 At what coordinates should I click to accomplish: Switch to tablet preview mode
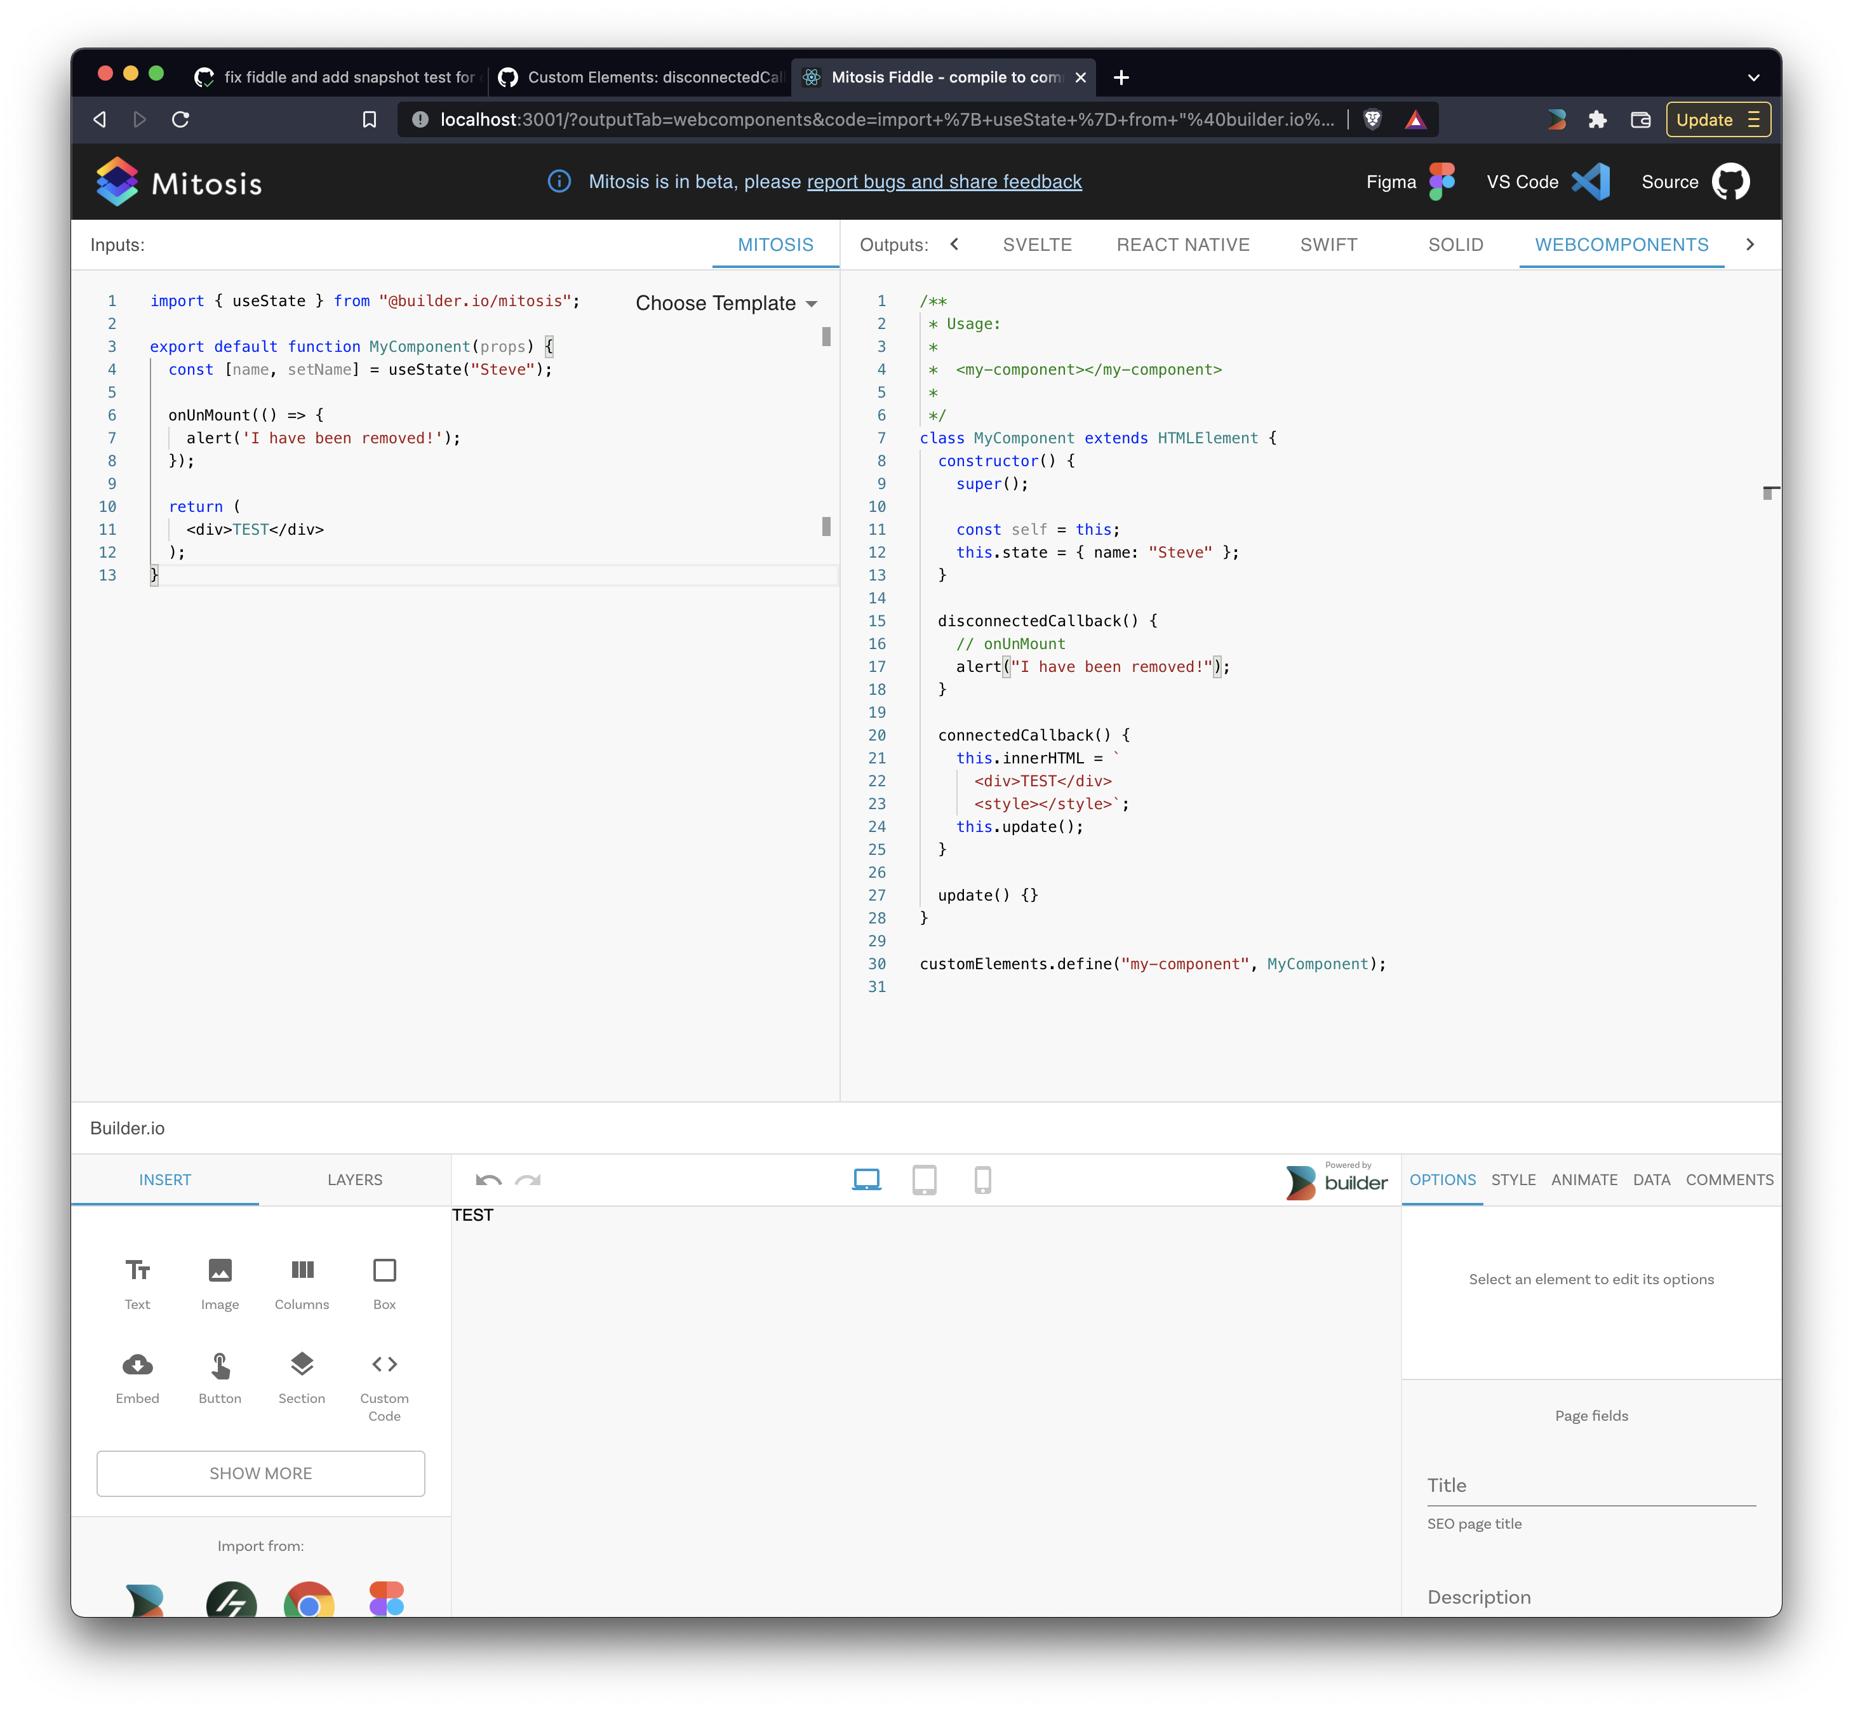925,1179
